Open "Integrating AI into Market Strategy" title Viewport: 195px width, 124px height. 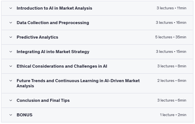(x=53, y=52)
